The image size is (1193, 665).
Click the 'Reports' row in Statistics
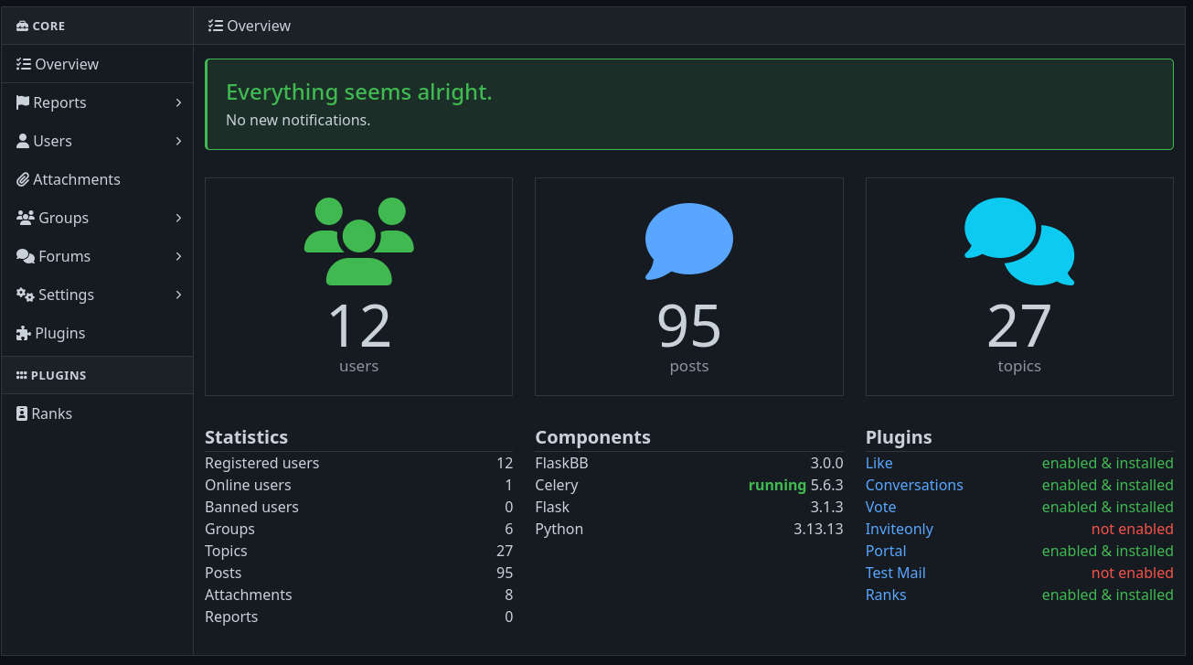tap(358, 617)
